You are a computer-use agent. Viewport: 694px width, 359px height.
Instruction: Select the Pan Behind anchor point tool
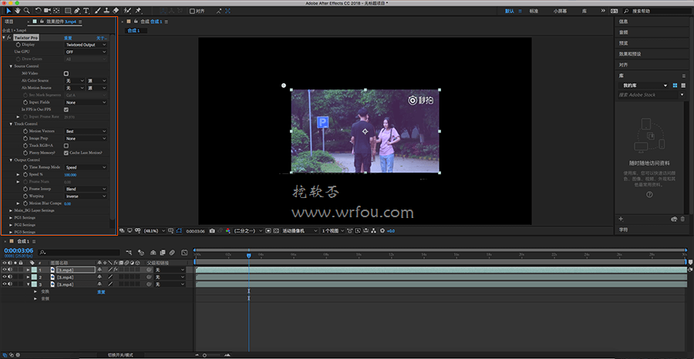pyautogui.click(x=56, y=11)
